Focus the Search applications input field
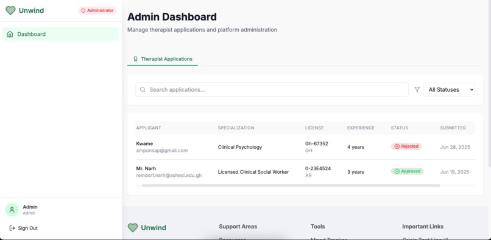 click(x=272, y=90)
